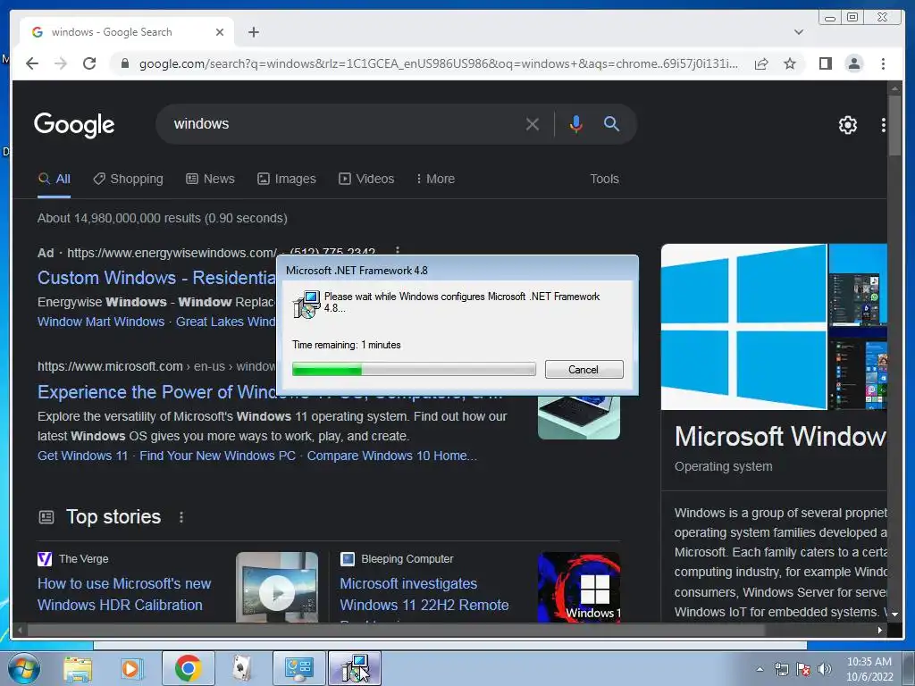
Task: Open the search Tools options
Action: [x=604, y=179]
